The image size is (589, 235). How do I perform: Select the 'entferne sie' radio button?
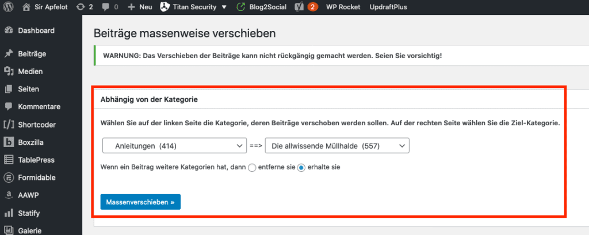[252, 168]
